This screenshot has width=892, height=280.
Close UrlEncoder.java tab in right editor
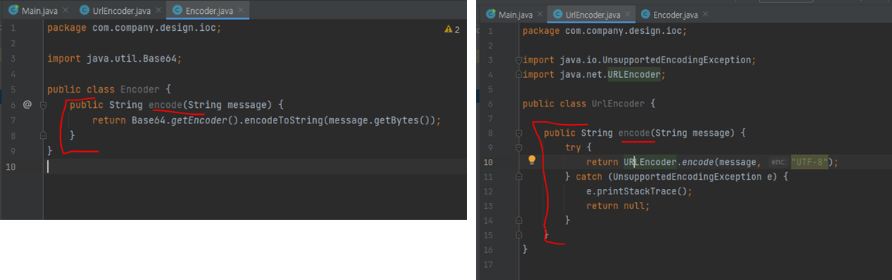click(x=628, y=14)
